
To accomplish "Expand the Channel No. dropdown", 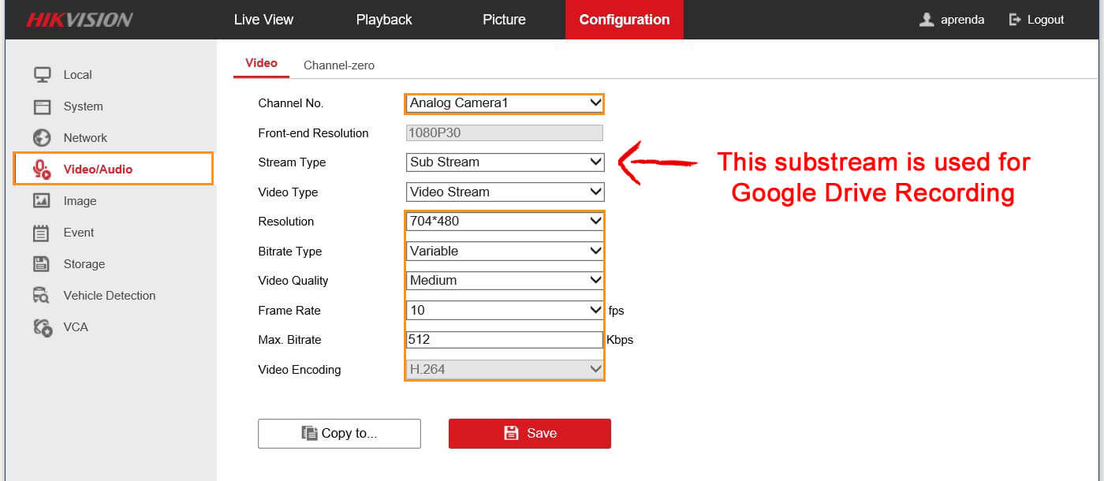I will click(x=505, y=103).
